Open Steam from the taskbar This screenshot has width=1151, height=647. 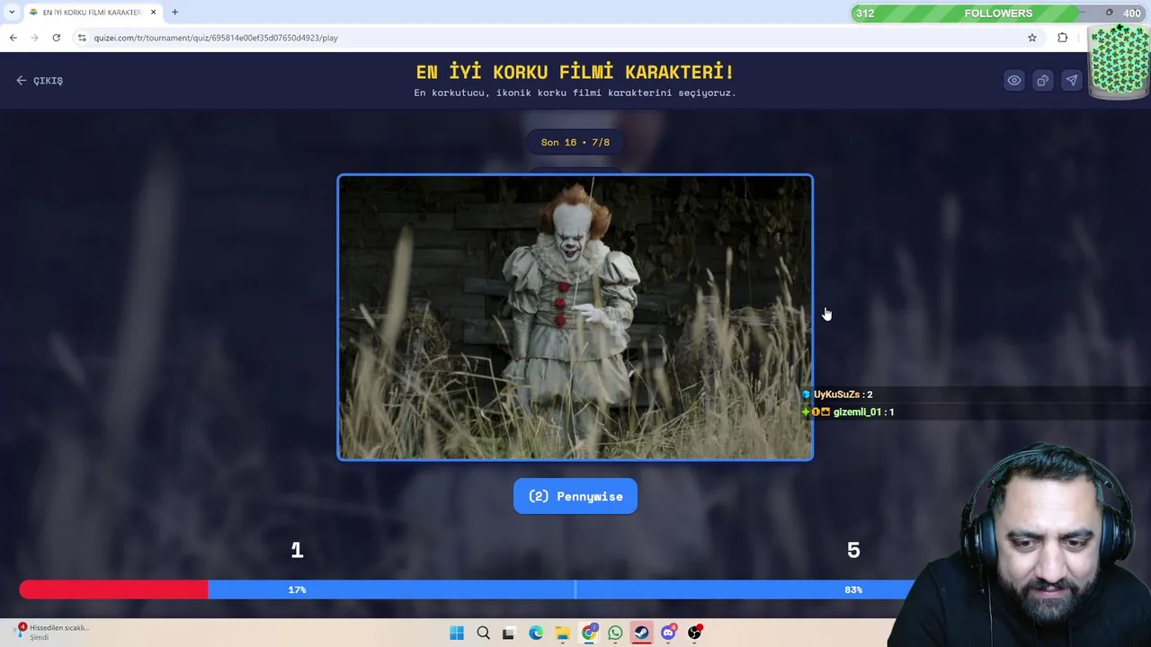[x=641, y=633]
